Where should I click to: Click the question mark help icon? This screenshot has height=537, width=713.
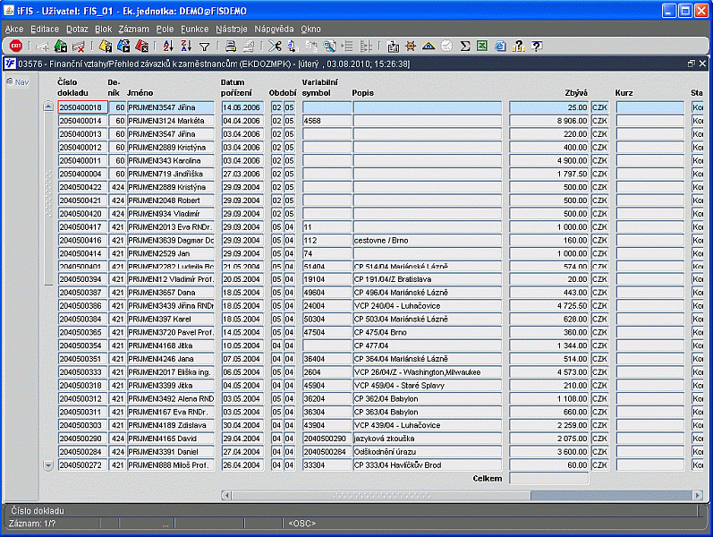click(x=537, y=46)
